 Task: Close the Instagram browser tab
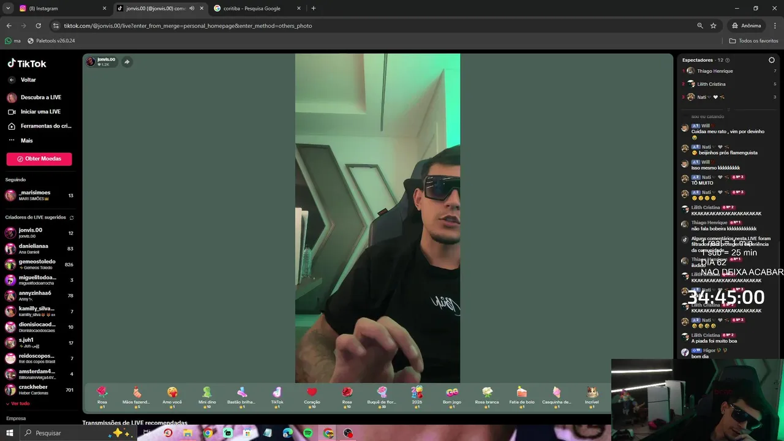coord(104,9)
